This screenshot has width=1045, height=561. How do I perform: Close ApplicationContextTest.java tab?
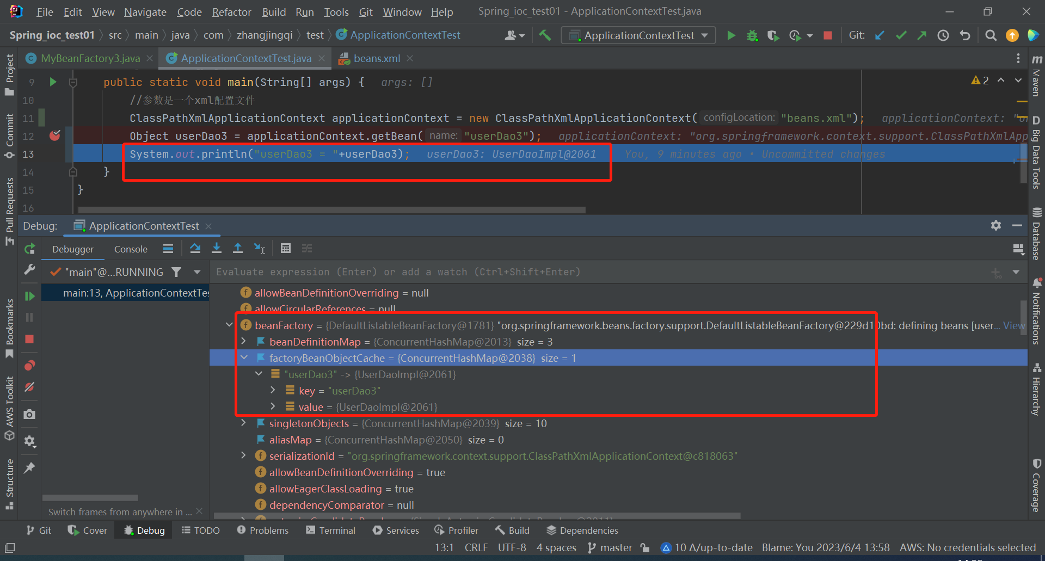click(x=322, y=58)
